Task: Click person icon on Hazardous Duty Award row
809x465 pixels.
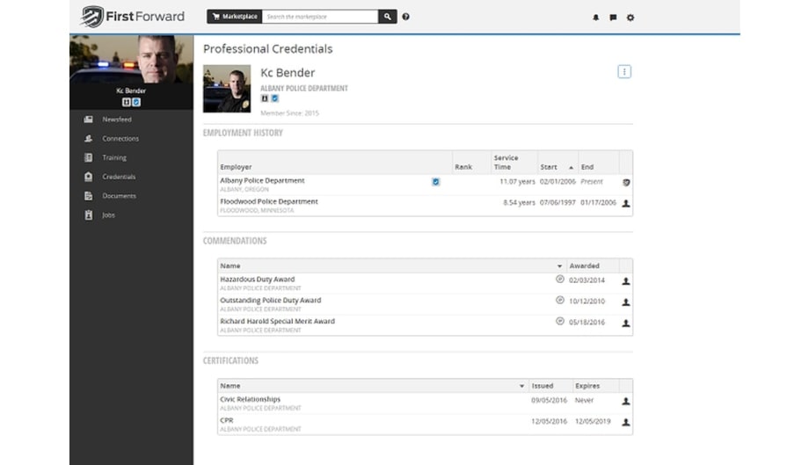Action: [x=626, y=281]
